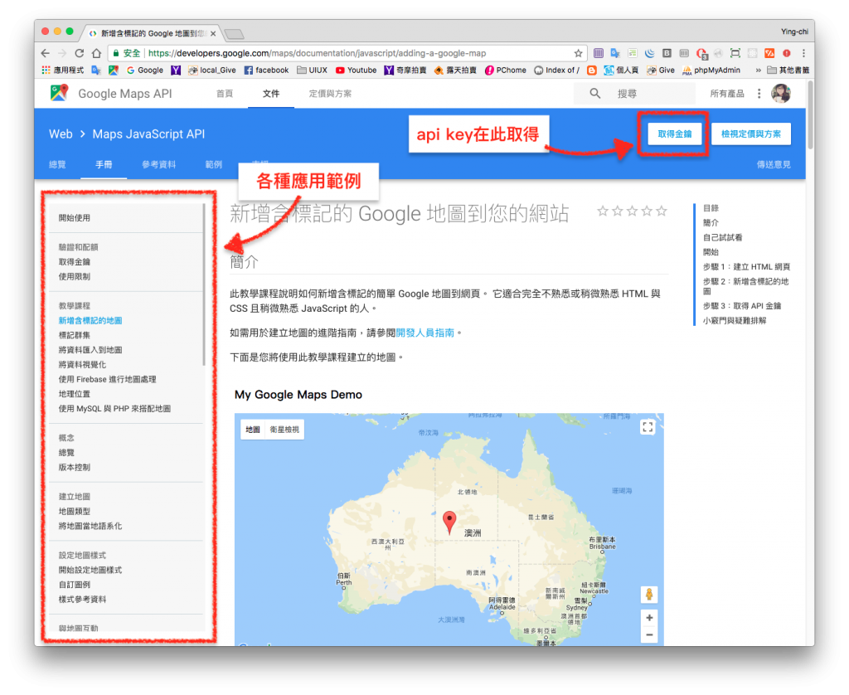This screenshot has width=849, height=695.
Task: Switch to the 首頁 header tab
Action: click(225, 93)
